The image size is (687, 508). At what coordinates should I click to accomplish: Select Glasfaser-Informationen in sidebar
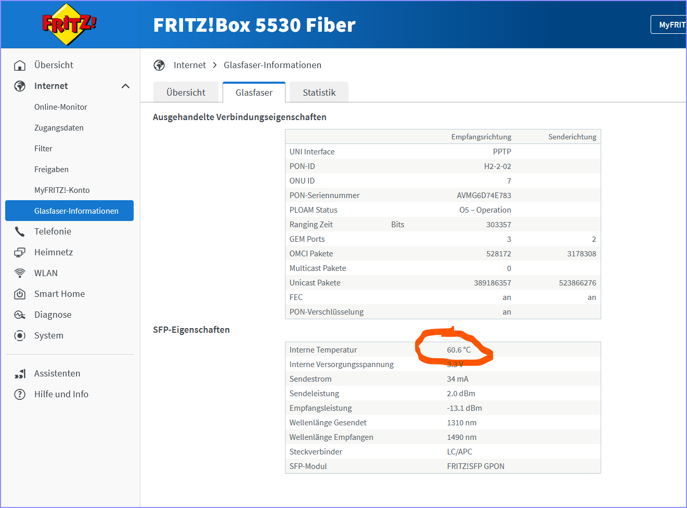[69, 211]
